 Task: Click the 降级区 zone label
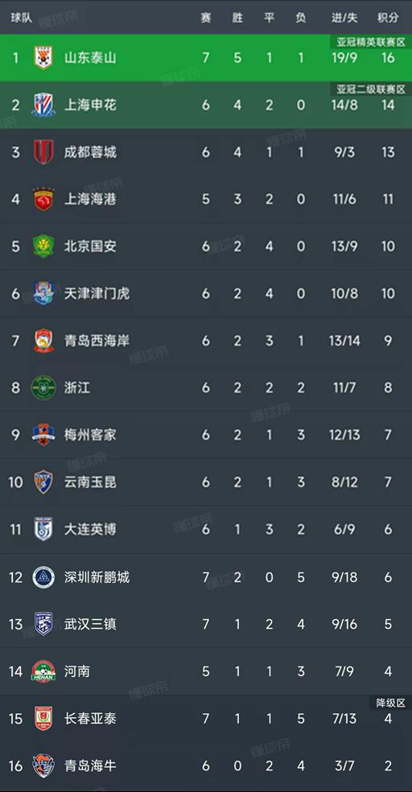coord(391,703)
